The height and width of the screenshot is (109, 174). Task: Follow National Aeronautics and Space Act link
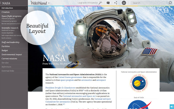(x=79, y=96)
